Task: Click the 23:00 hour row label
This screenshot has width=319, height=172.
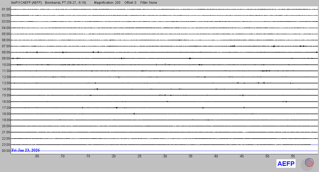Action: (6, 145)
